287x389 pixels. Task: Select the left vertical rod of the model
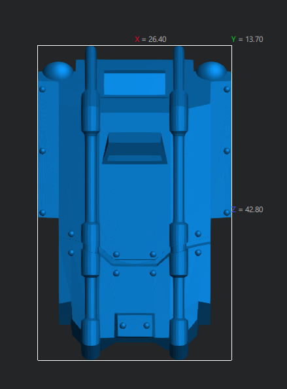[x=91, y=202]
